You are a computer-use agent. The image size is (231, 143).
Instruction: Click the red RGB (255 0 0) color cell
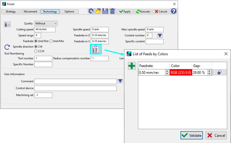coord(181,72)
